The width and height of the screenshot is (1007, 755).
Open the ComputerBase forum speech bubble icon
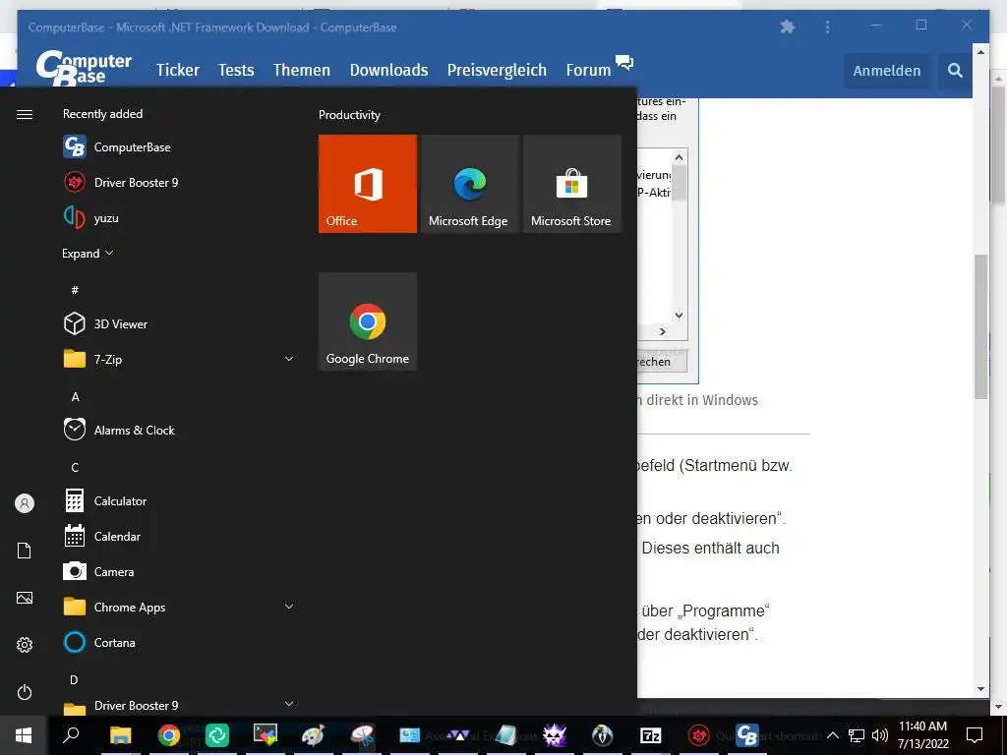pyautogui.click(x=624, y=62)
